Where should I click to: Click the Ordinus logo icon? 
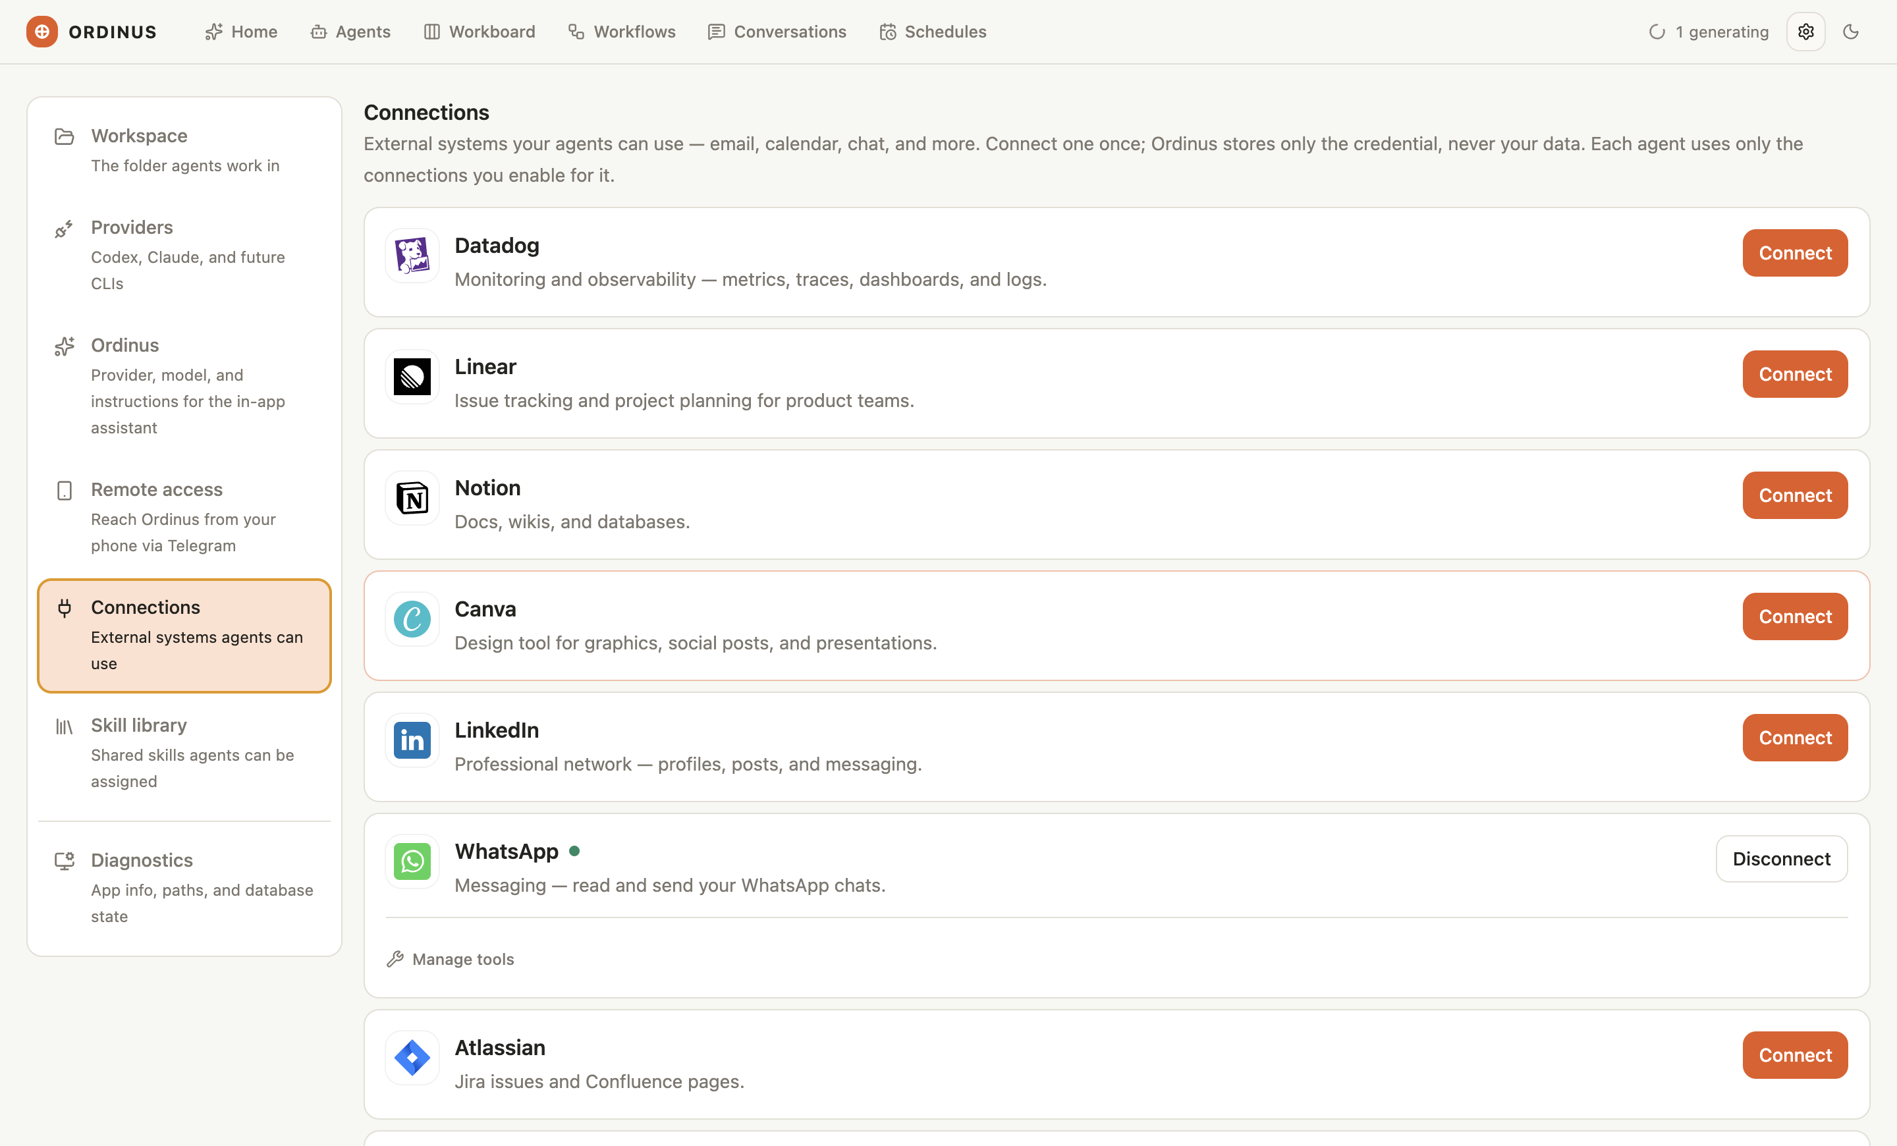[x=42, y=32]
